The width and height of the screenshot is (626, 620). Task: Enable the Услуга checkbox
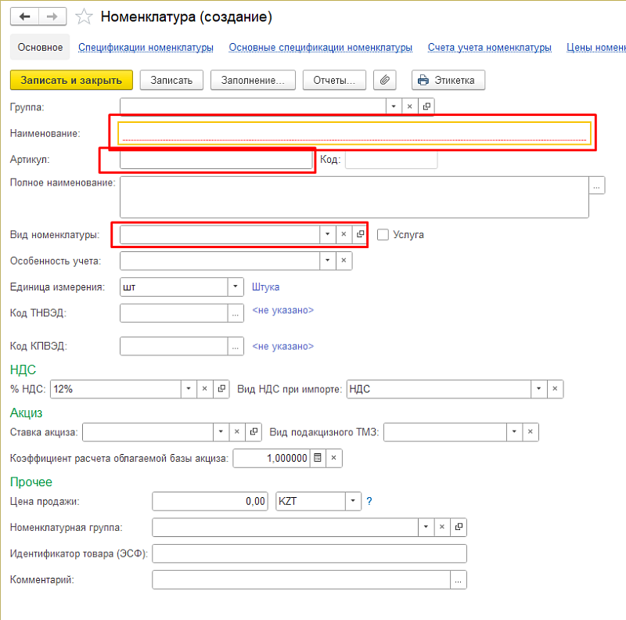[383, 234]
